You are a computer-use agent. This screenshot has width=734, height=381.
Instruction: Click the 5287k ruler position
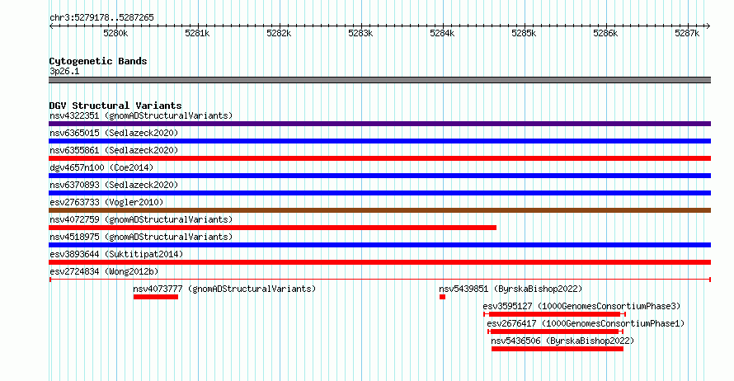pyautogui.click(x=687, y=33)
